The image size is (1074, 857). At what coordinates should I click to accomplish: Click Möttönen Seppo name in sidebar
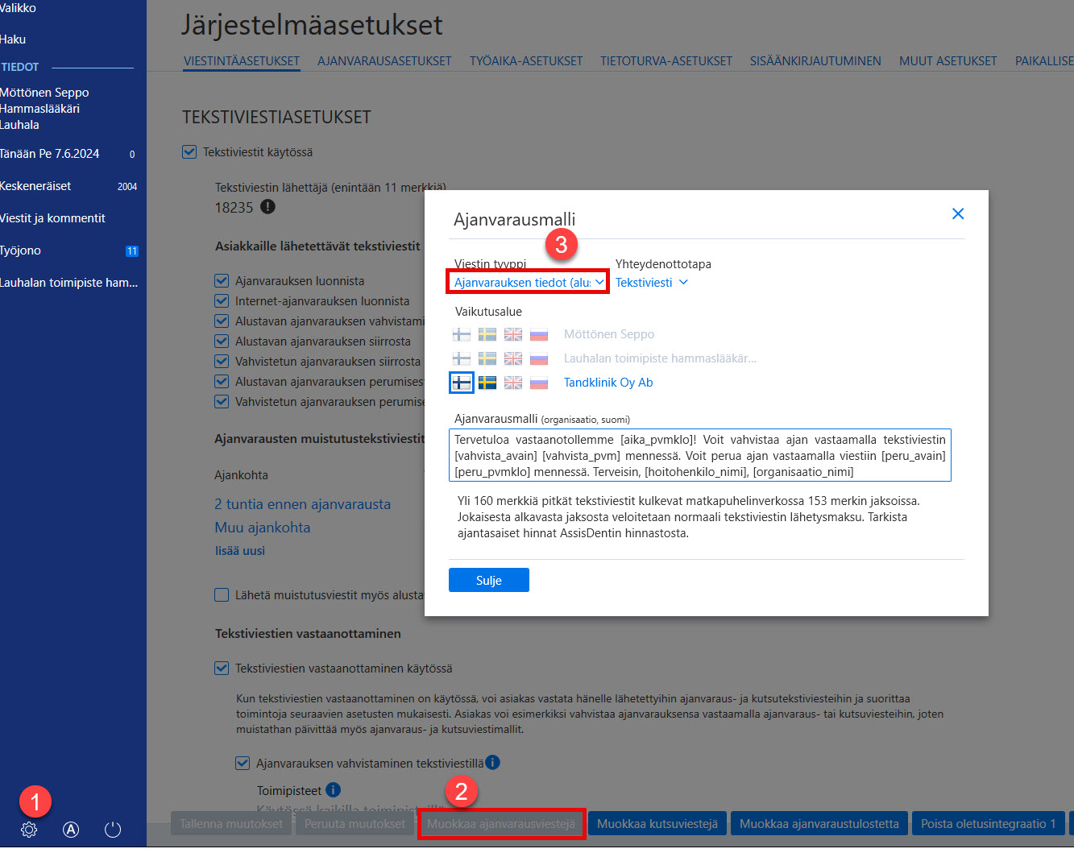pyautogui.click(x=44, y=93)
